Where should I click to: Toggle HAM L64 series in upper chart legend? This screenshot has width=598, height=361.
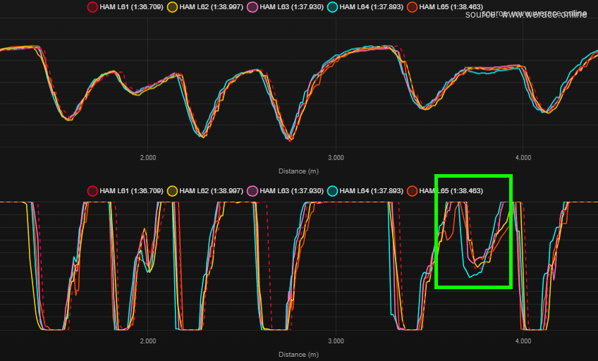(365, 7)
